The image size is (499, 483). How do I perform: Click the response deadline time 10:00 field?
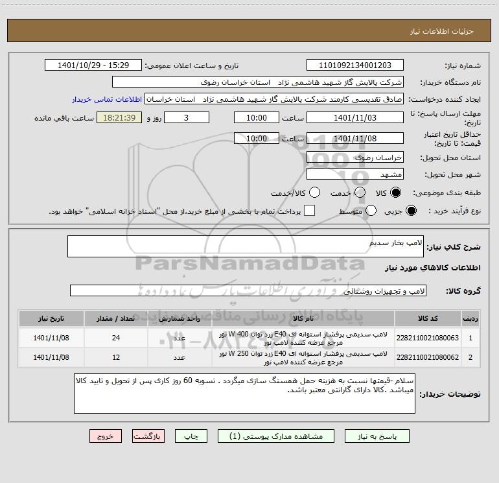[257, 117]
